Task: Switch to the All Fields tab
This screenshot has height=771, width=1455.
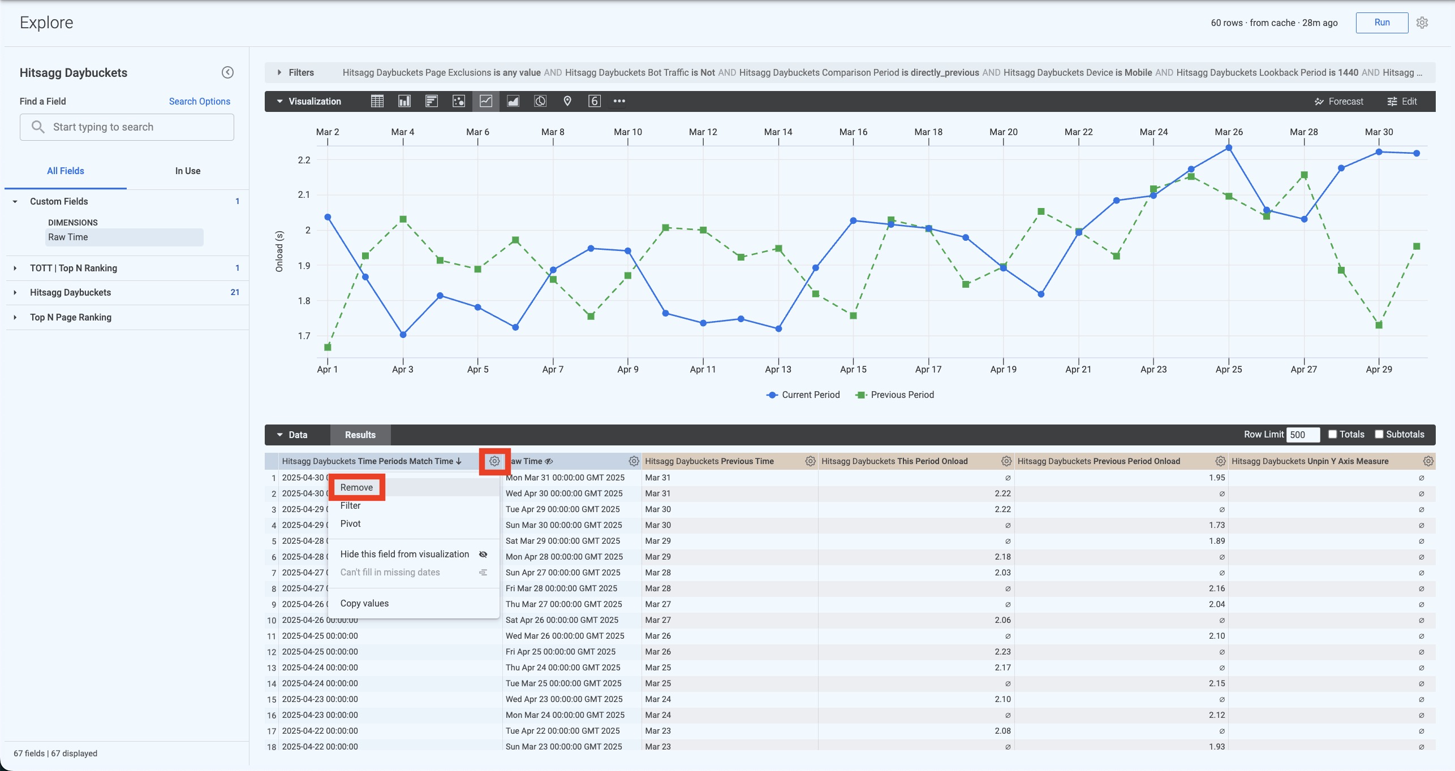Action: point(66,171)
